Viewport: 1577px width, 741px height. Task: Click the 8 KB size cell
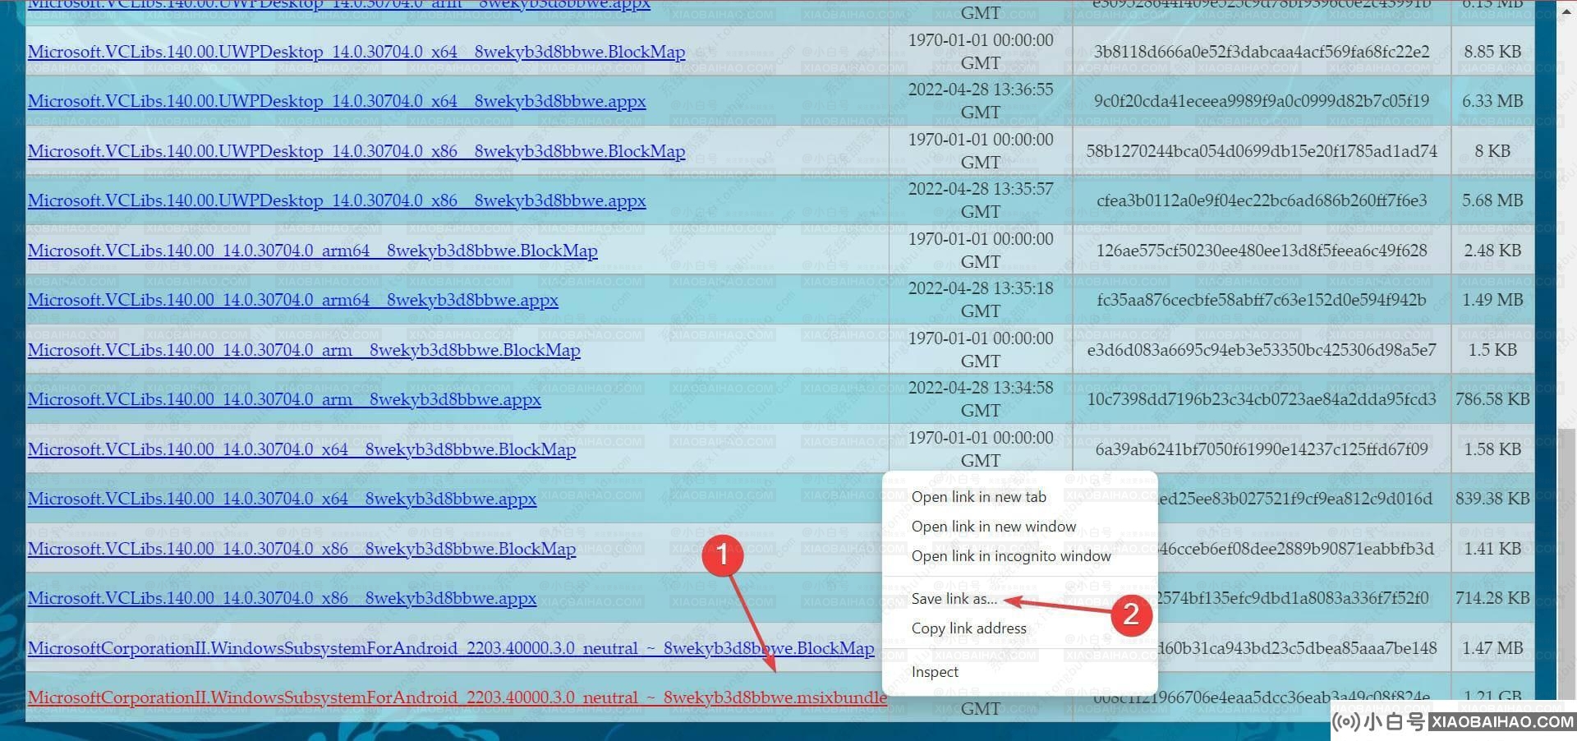[x=1492, y=151]
